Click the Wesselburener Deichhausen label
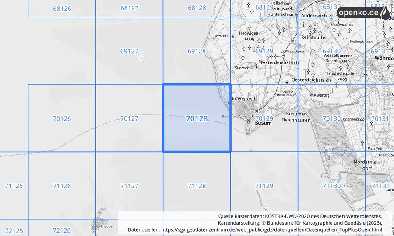Image resolution: width=394 pixels, height=236 pixels. 338,58
